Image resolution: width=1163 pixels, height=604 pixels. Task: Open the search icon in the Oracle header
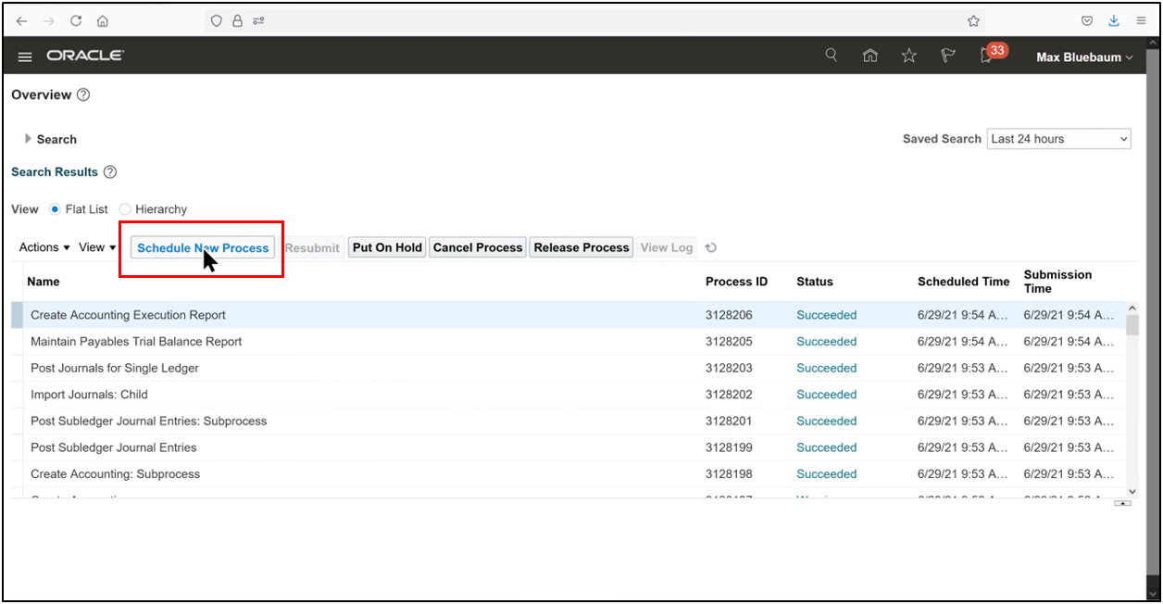pyautogui.click(x=831, y=56)
